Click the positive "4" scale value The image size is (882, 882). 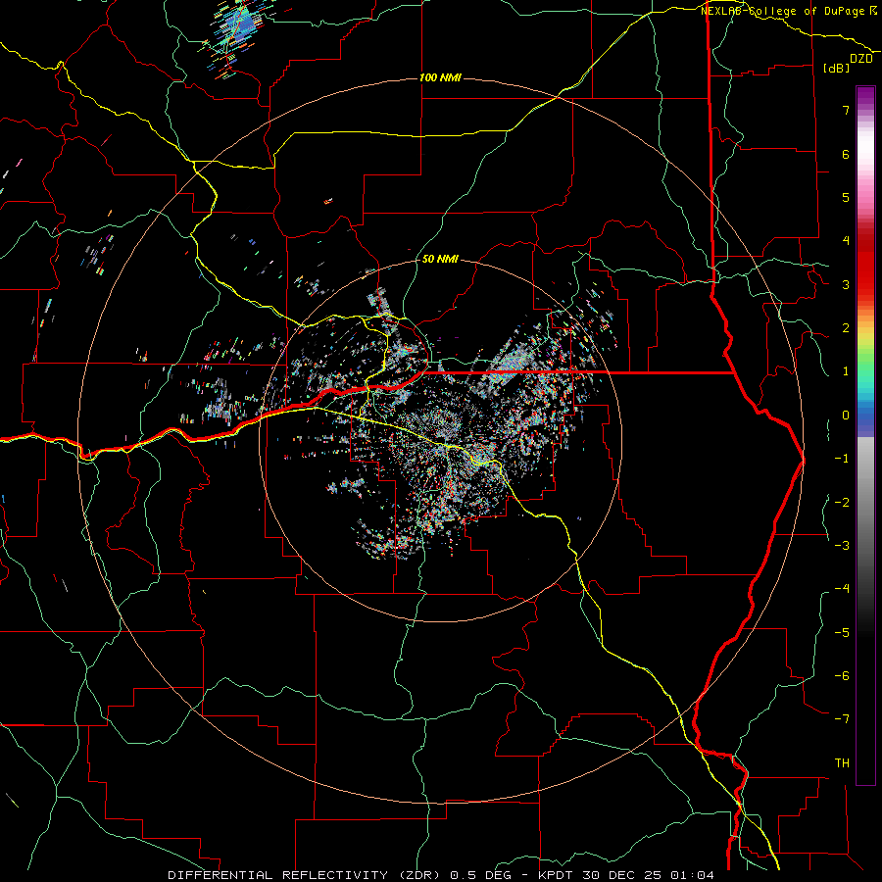846,241
